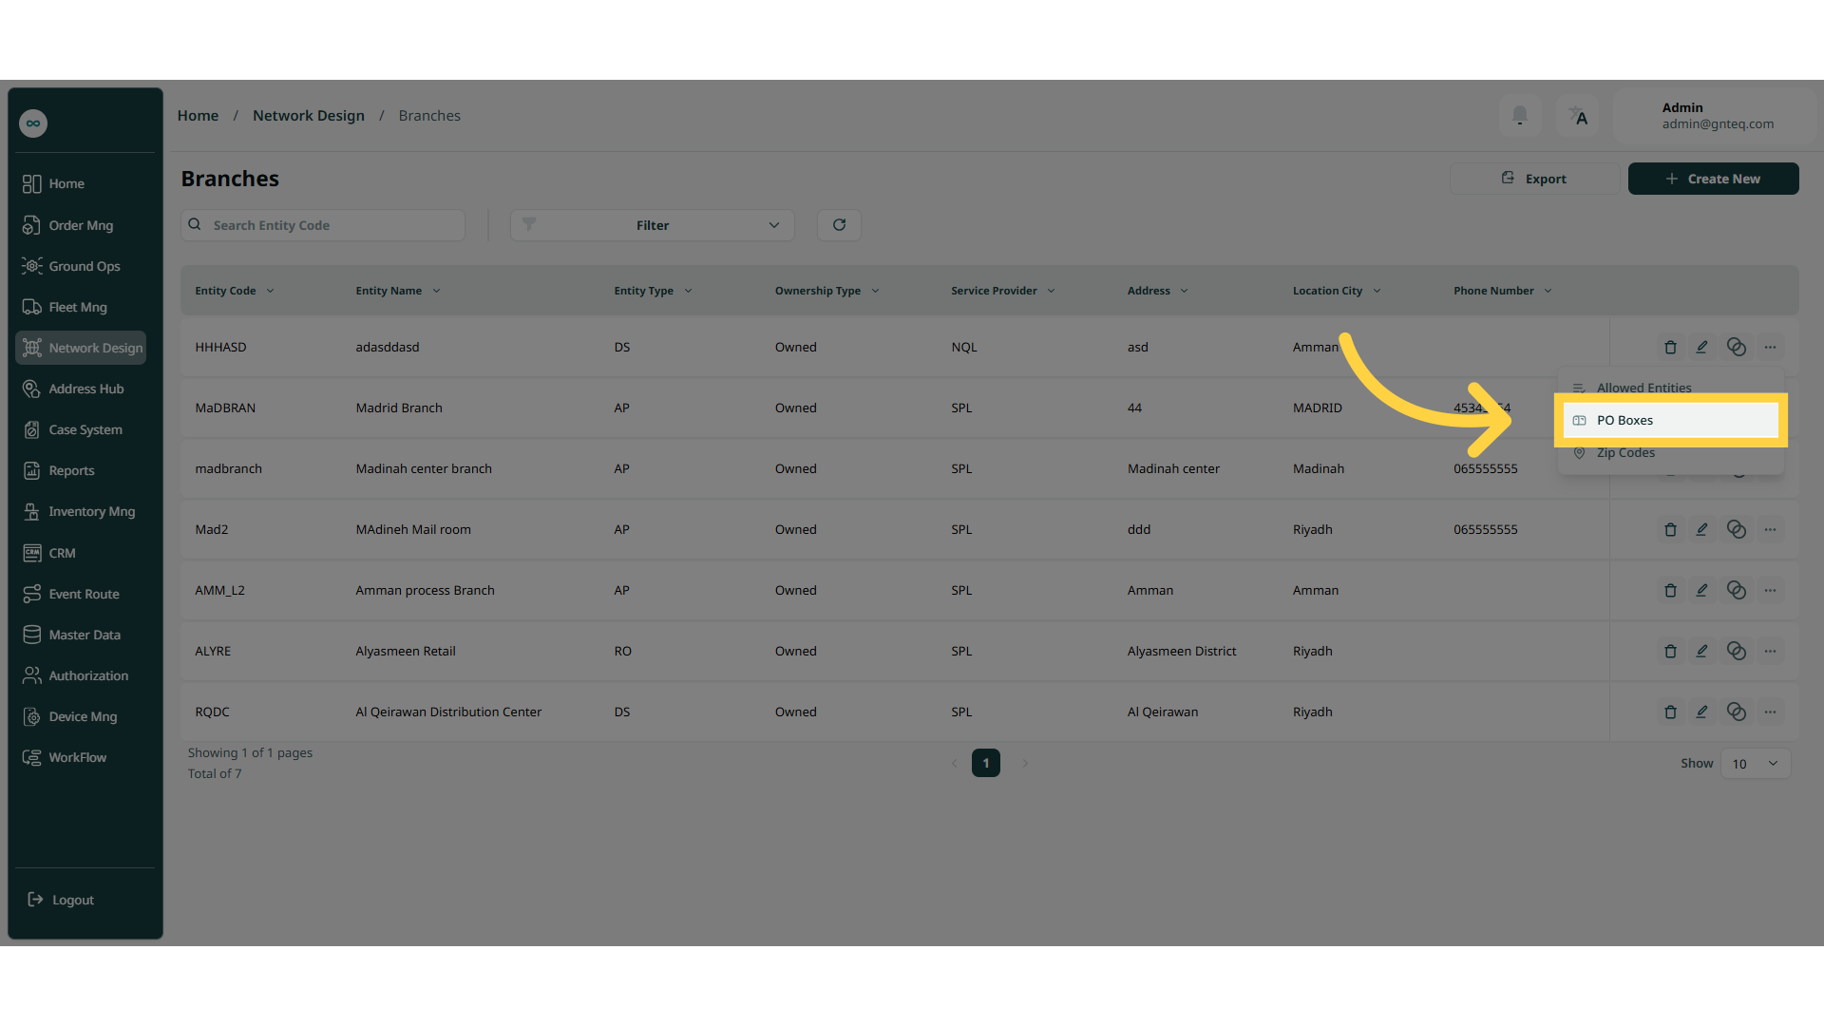Select Network Design in sidebar

point(81,348)
